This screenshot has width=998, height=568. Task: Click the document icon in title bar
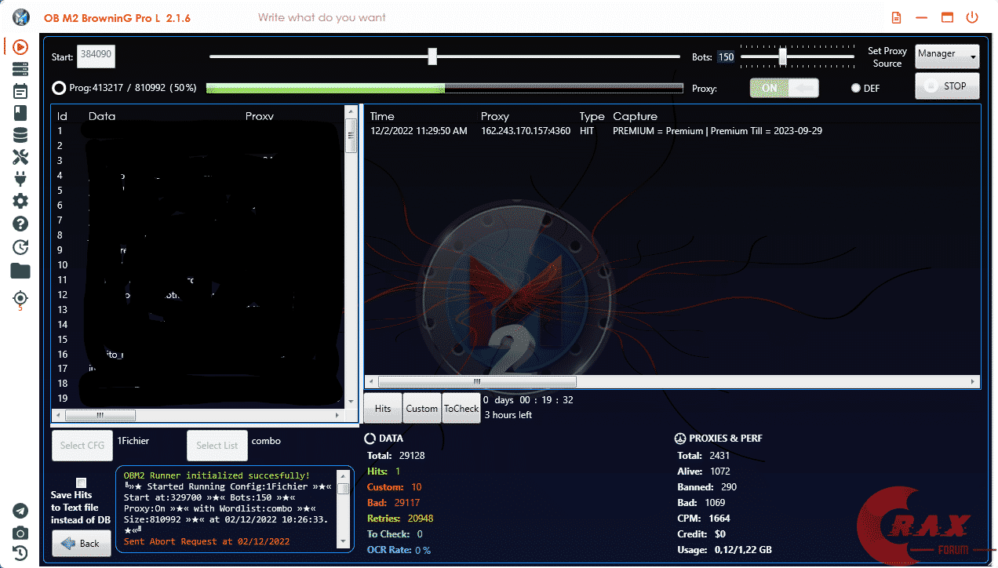pyautogui.click(x=897, y=17)
